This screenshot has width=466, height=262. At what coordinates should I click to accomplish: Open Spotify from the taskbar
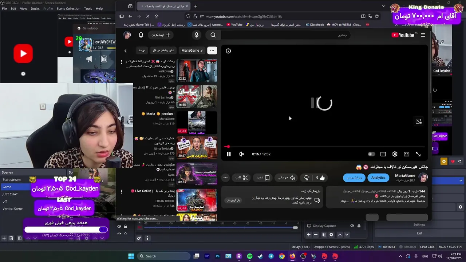coord(249,256)
